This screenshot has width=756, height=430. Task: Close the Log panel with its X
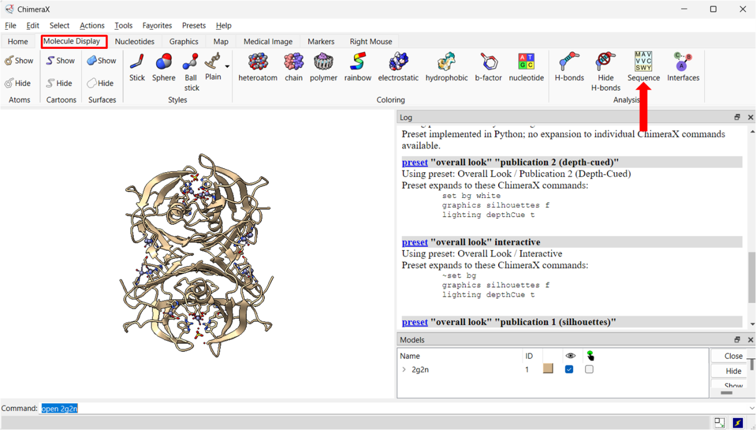pos(750,117)
